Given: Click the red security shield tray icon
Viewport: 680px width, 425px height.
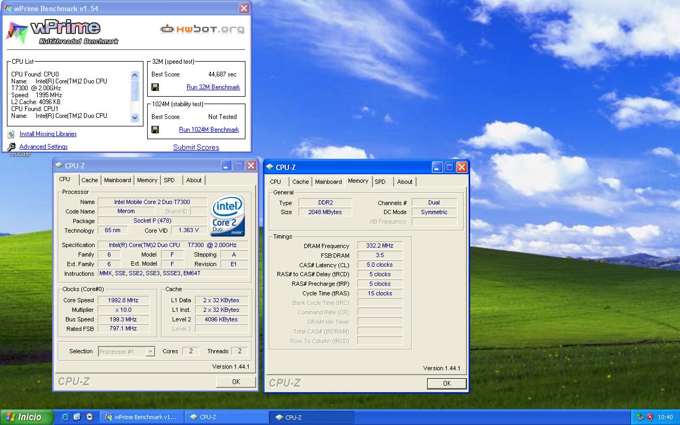Looking at the screenshot, I should [650, 417].
